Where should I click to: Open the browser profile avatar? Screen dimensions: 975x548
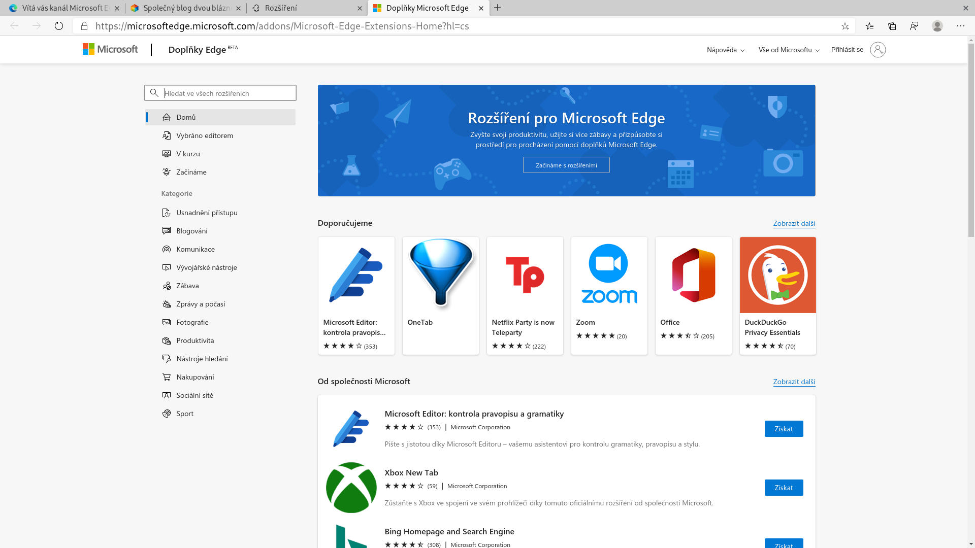937,26
